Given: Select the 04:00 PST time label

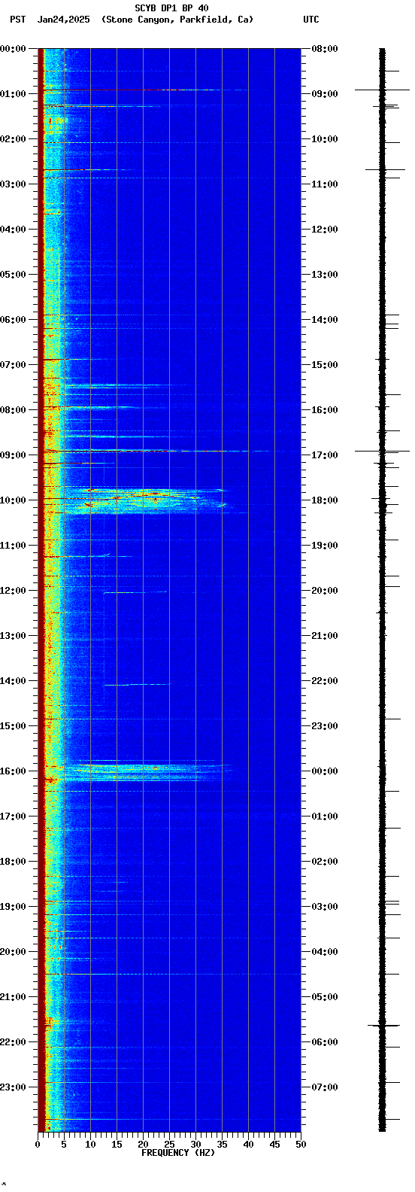Looking at the screenshot, I should click(x=13, y=230).
